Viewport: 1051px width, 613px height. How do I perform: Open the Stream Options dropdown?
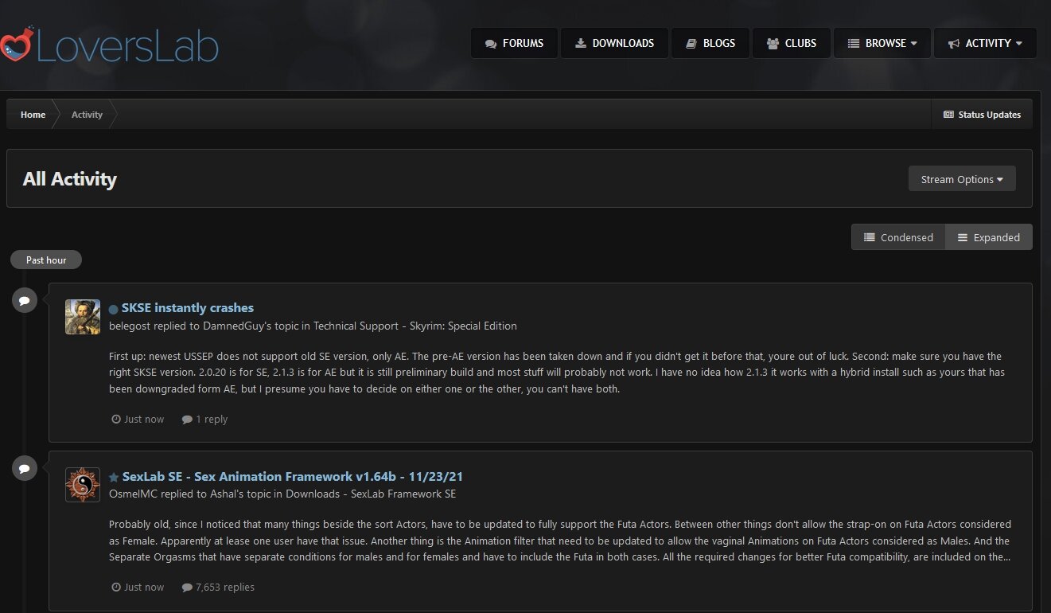coord(962,179)
